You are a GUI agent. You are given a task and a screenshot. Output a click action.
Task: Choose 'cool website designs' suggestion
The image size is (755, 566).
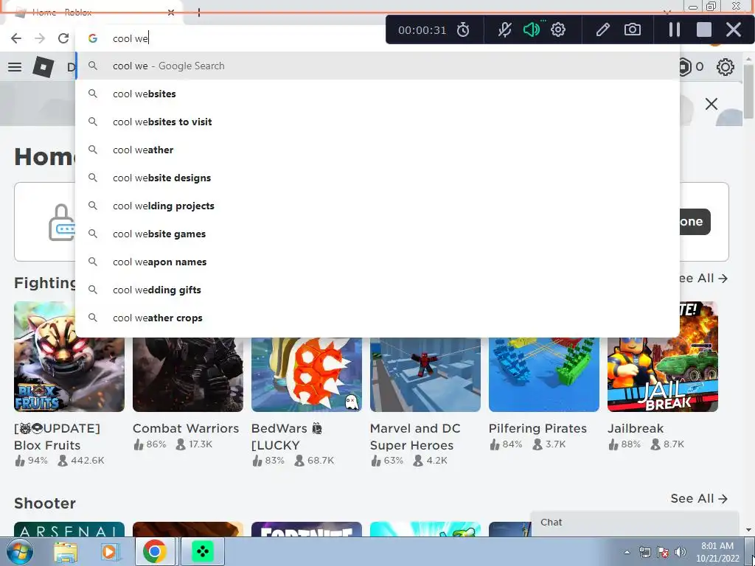tap(377, 178)
